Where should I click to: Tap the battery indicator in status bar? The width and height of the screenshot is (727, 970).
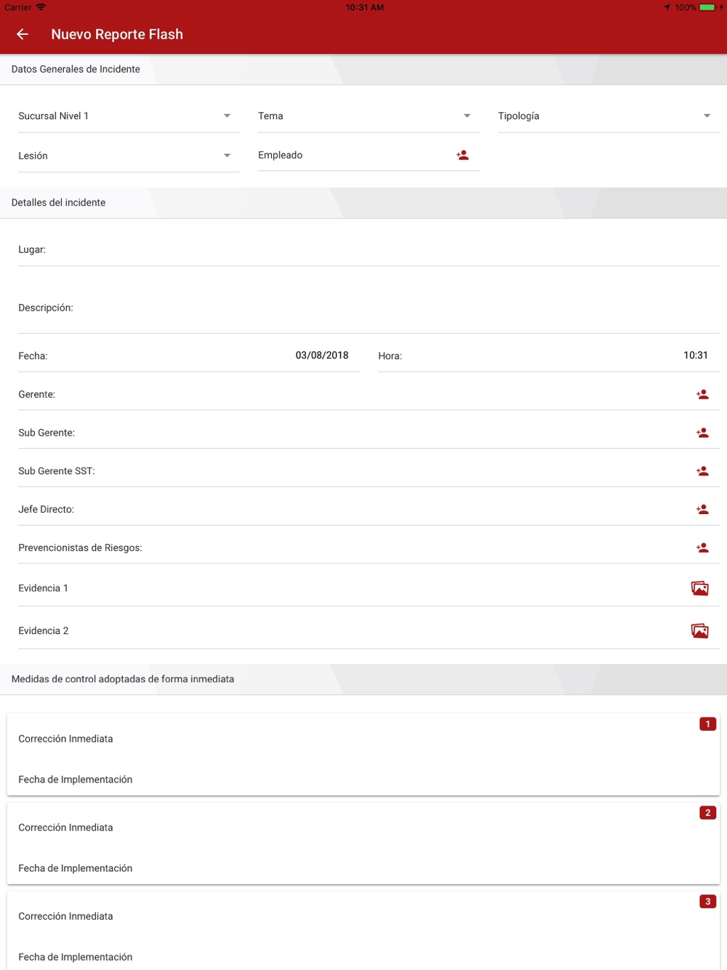[707, 7]
